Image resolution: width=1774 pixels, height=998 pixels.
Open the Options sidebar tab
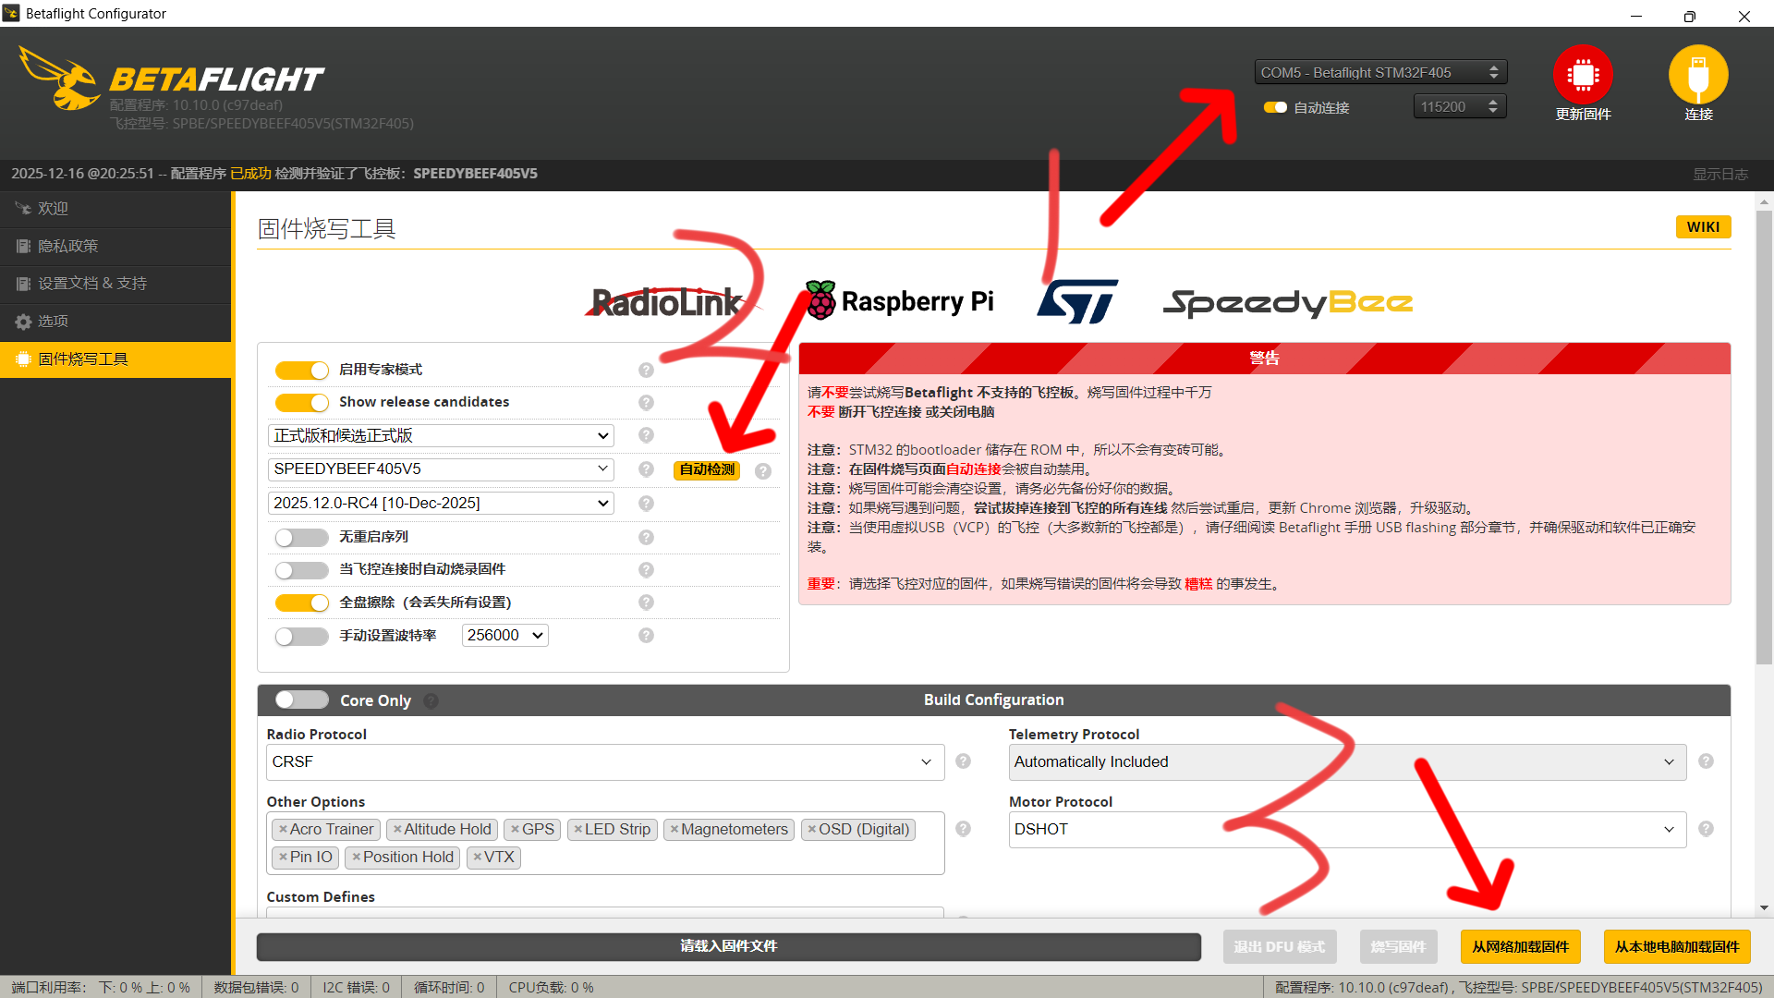(53, 322)
